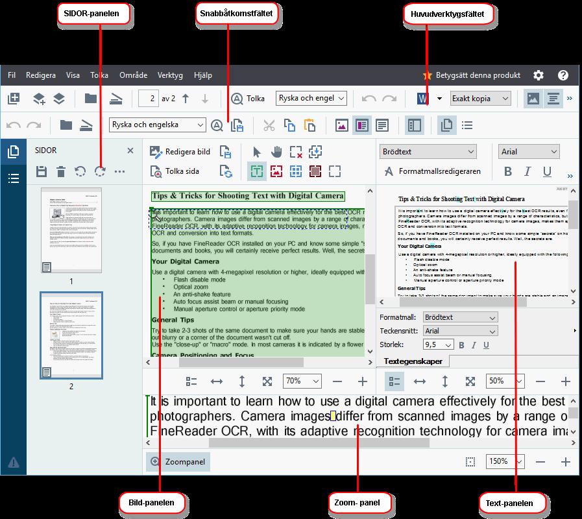
Task: Open the Visa menu
Action: (73, 75)
